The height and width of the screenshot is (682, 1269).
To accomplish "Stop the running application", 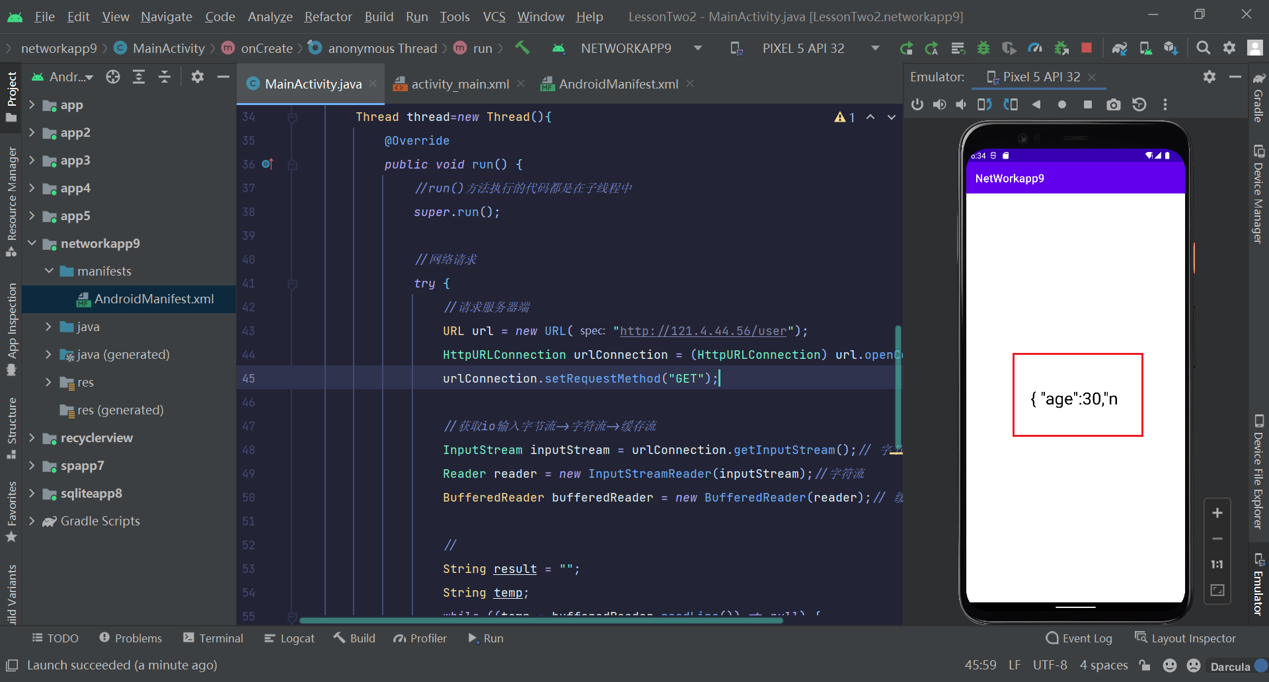I will tap(1087, 48).
